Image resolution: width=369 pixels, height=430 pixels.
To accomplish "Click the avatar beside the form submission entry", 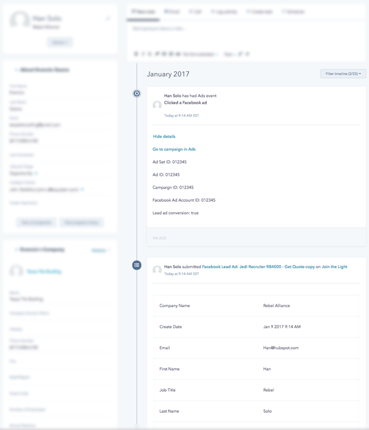I will tap(157, 270).
